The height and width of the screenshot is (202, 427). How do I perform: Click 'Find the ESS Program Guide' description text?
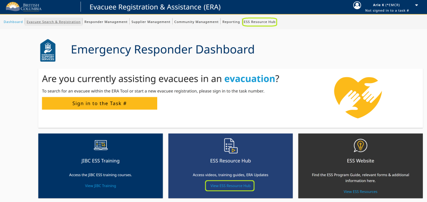click(360, 178)
